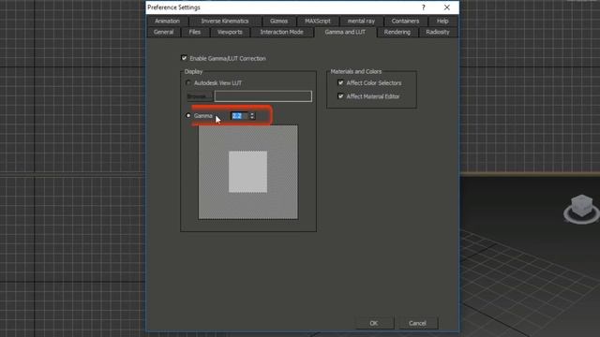Select the Gamma and LUT tab

tap(345, 32)
